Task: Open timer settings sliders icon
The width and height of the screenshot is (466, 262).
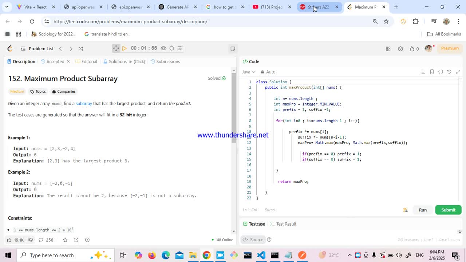Action: coord(179,48)
